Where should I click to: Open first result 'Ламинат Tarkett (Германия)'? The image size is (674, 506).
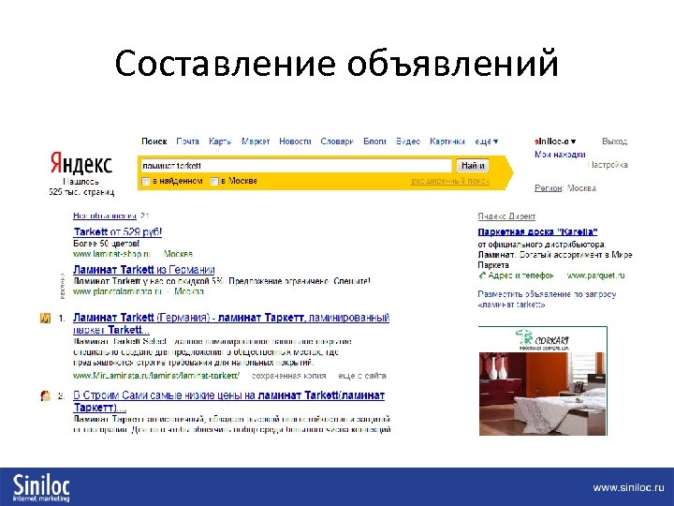231,323
